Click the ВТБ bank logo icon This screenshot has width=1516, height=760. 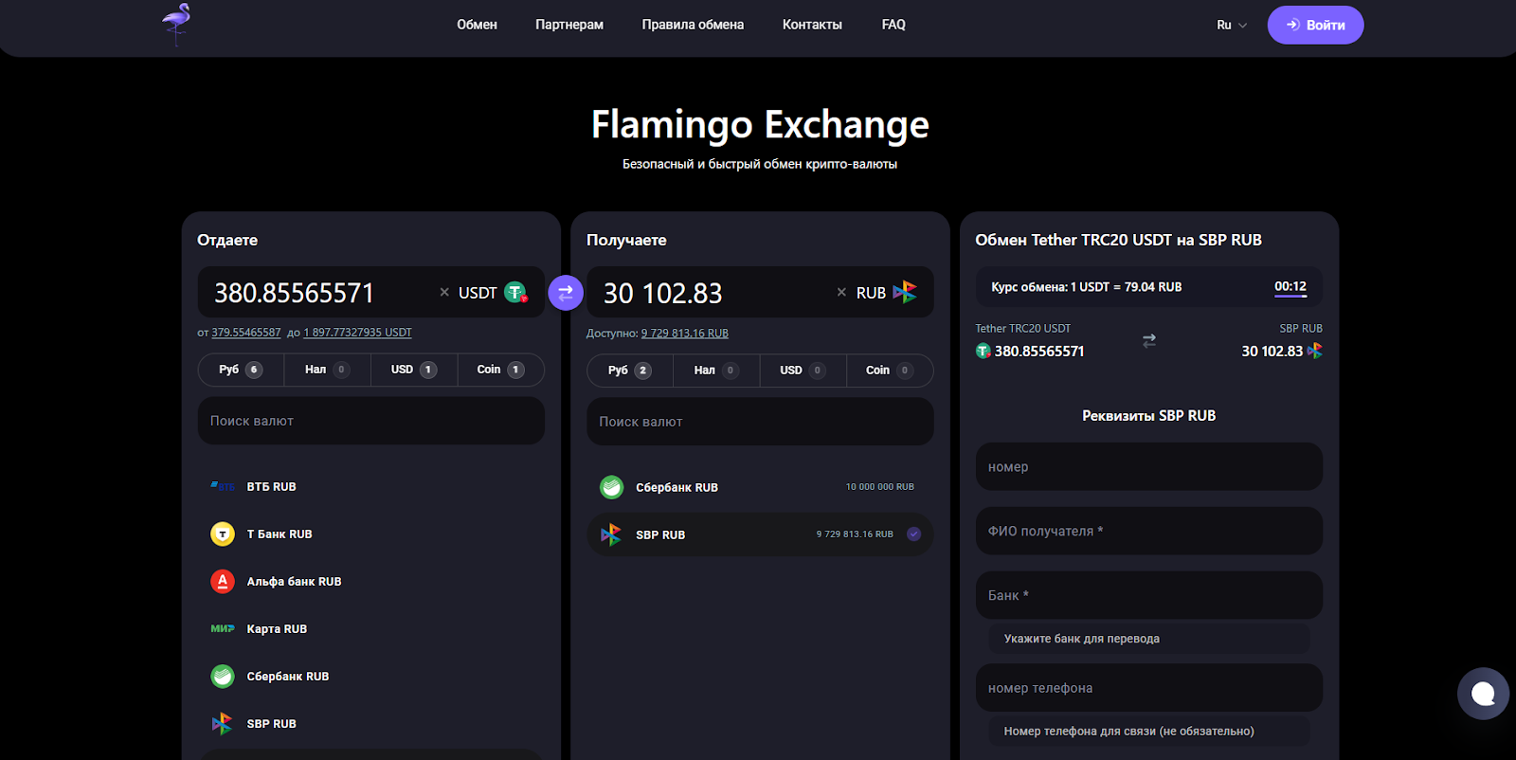(x=222, y=486)
